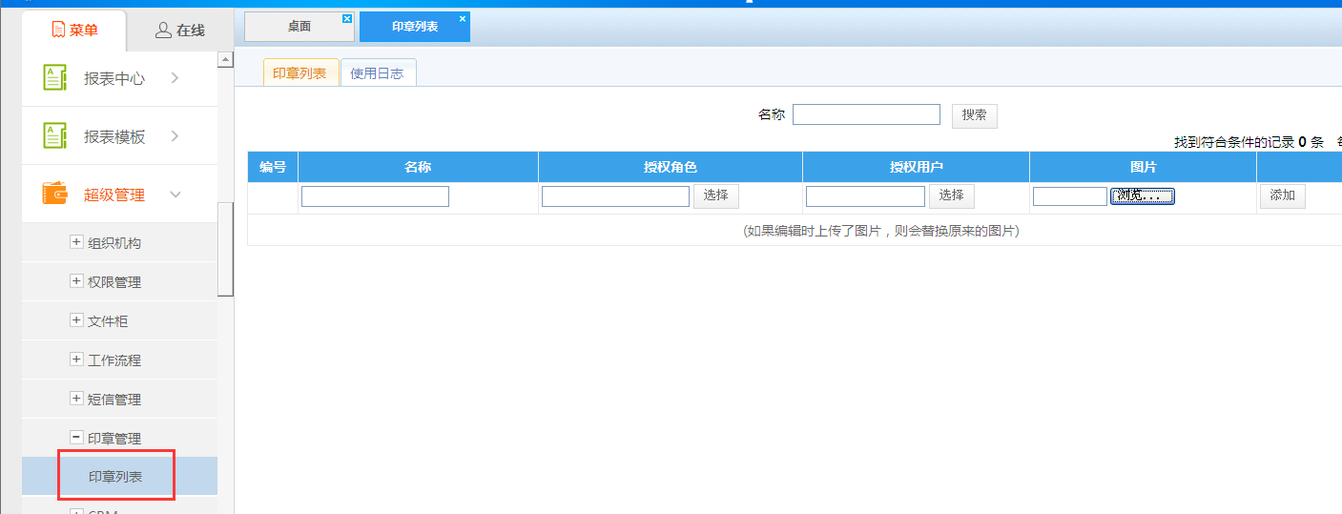Expand the 权限管理 tree node
1342x514 pixels.
pyautogui.click(x=76, y=281)
